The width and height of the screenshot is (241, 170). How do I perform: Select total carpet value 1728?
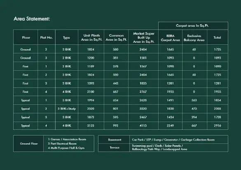(x=218, y=117)
